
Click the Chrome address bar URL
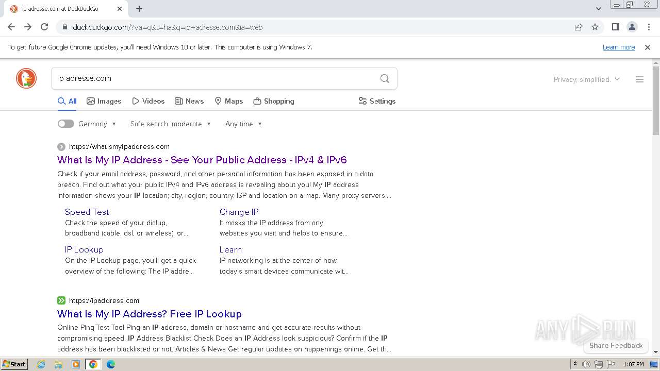tap(168, 27)
